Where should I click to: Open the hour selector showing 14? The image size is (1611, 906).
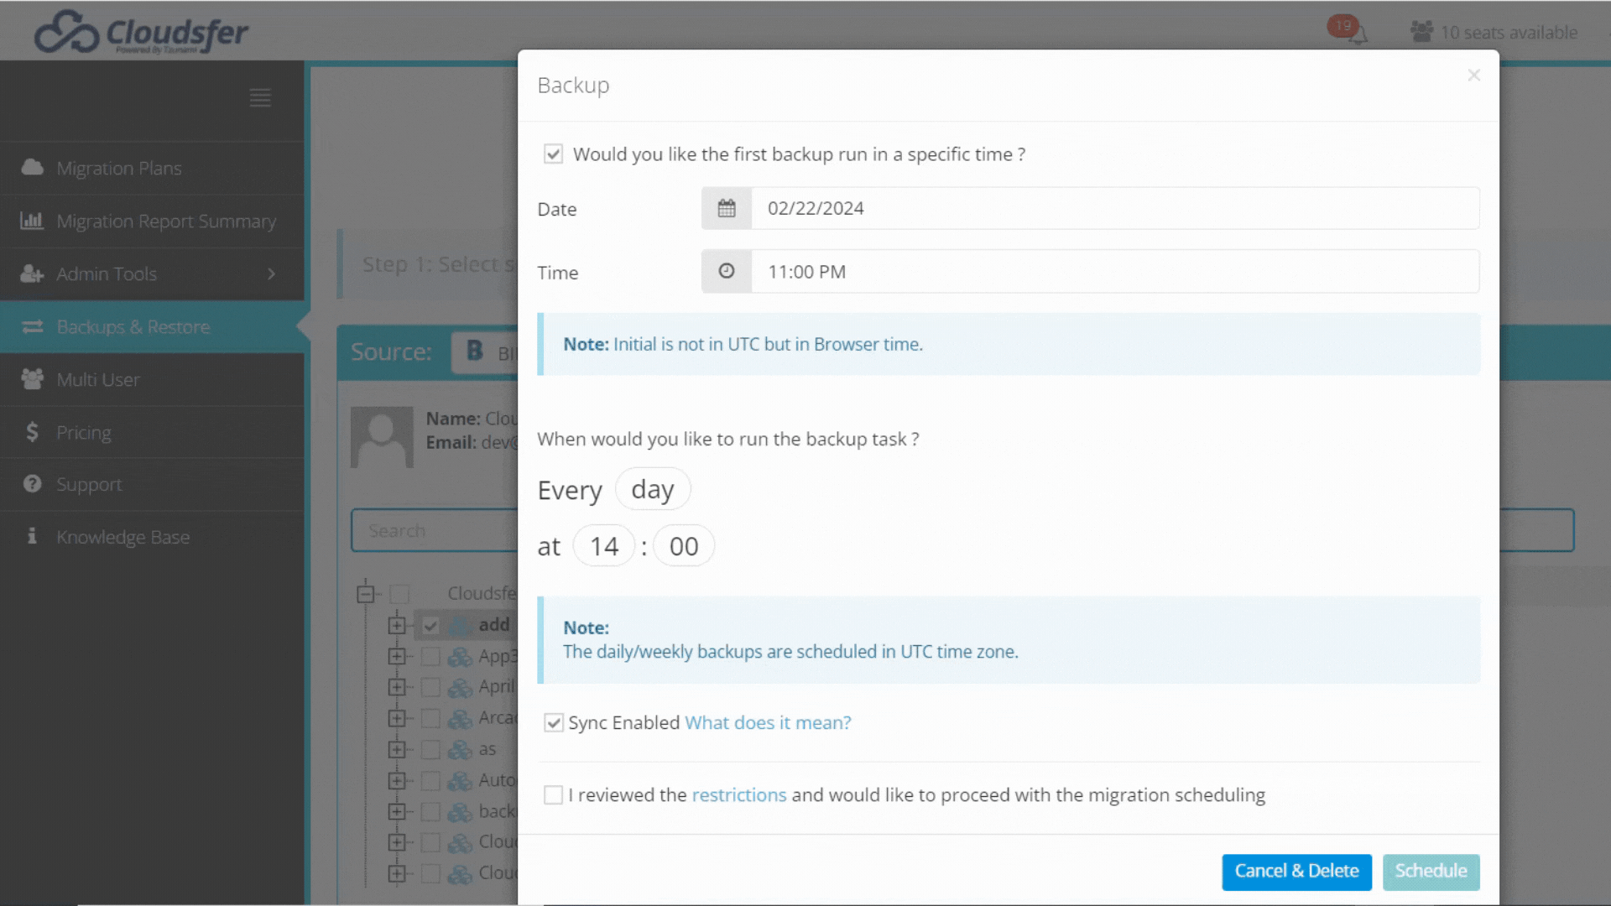tap(604, 546)
